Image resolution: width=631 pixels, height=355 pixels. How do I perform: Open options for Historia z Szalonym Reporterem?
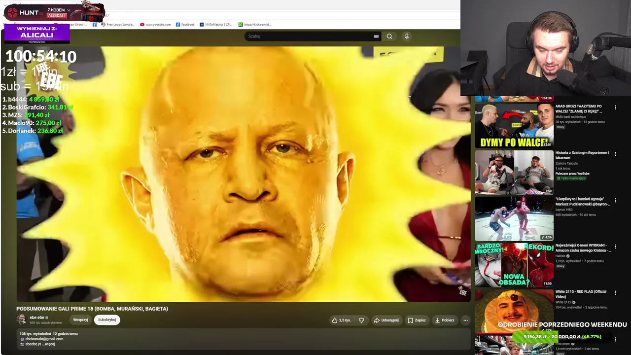pyautogui.click(x=615, y=154)
